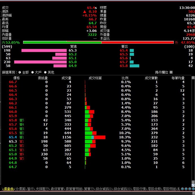Switch to the 零股明細 tab
The width and height of the screenshot is (195, 195).
tap(169, 189)
